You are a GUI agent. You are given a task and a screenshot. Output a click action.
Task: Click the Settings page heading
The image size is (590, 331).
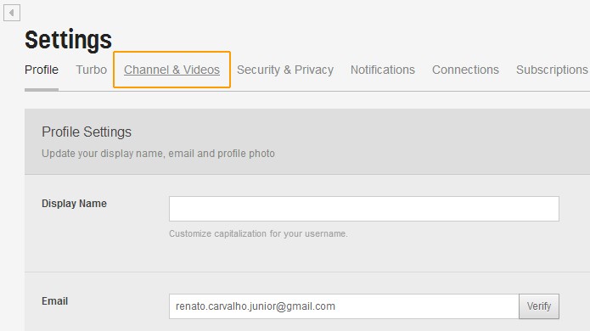[68, 40]
